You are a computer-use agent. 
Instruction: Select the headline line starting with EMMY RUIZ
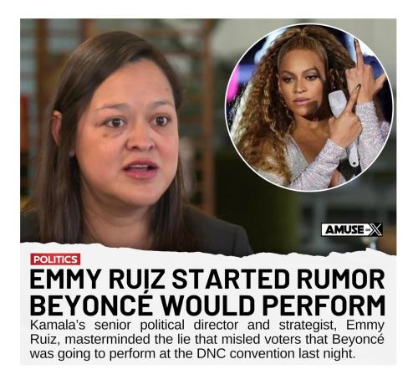click(207, 280)
